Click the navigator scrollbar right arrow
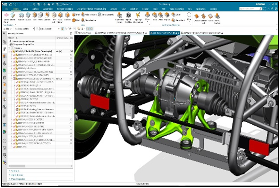 pos(71,166)
